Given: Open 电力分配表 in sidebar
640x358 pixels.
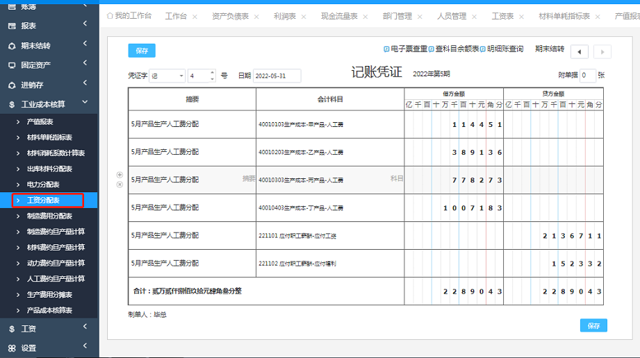Looking at the screenshot, I should pyautogui.click(x=43, y=185).
